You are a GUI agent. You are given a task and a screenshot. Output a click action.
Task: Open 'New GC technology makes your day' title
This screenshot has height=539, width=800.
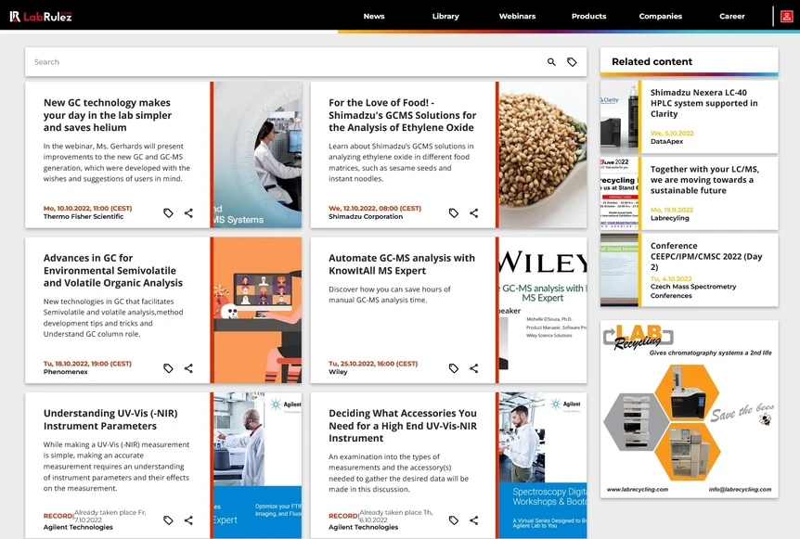point(108,115)
